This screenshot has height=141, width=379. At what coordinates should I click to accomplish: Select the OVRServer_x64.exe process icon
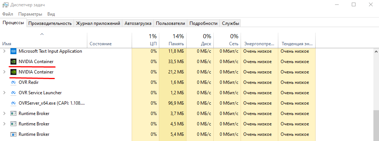tap(13, 103)
